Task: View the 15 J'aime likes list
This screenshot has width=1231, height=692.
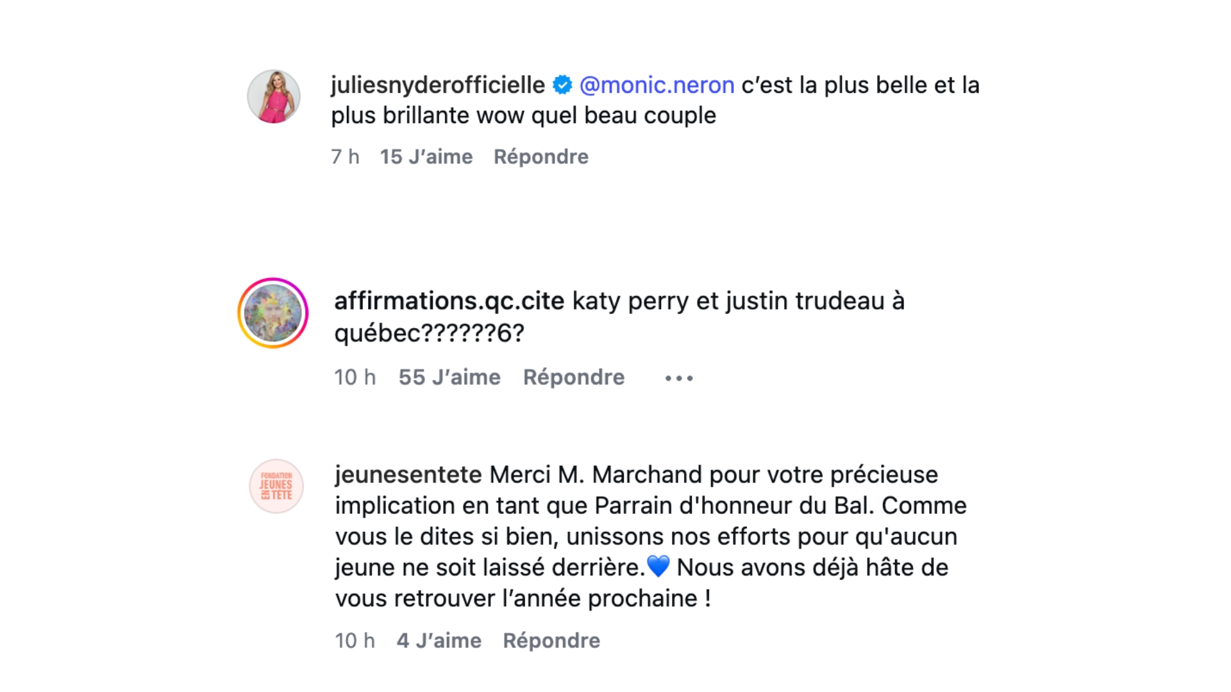Action: click(426, 157)
